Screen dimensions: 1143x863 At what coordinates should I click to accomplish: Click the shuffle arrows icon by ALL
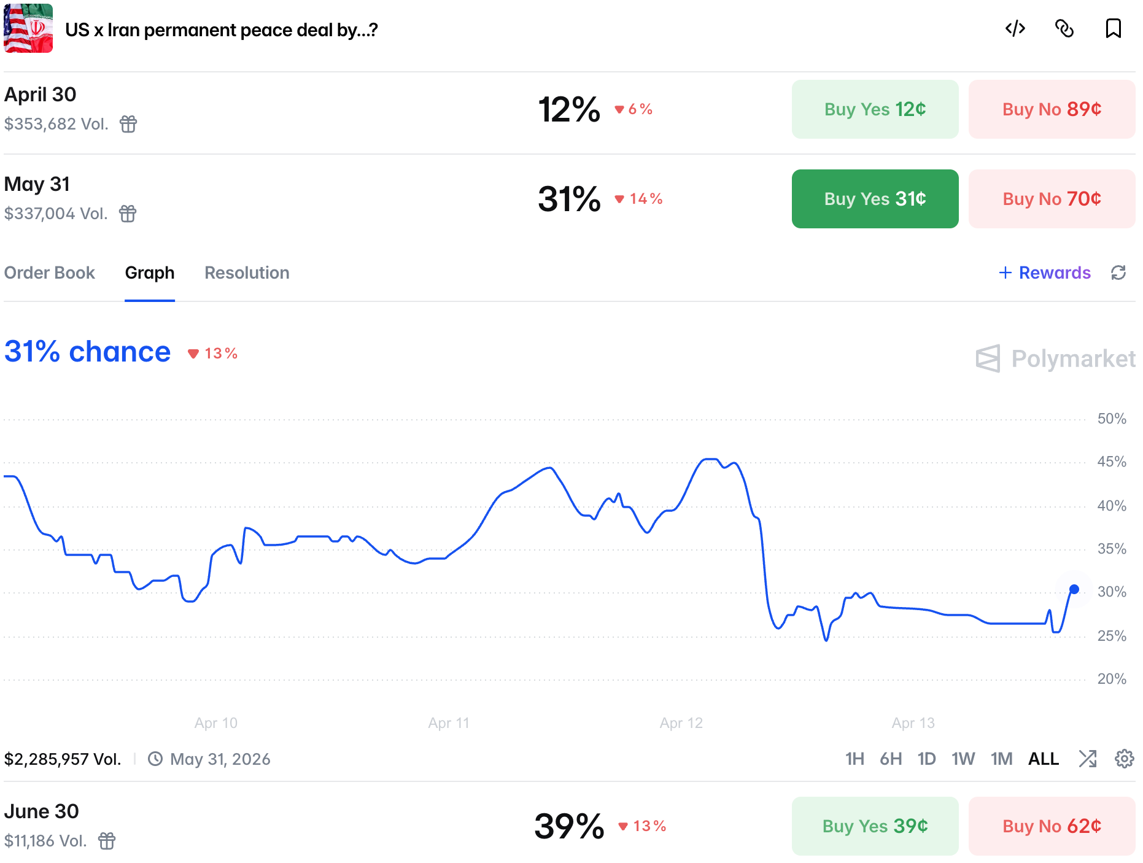pos(1088,759)
